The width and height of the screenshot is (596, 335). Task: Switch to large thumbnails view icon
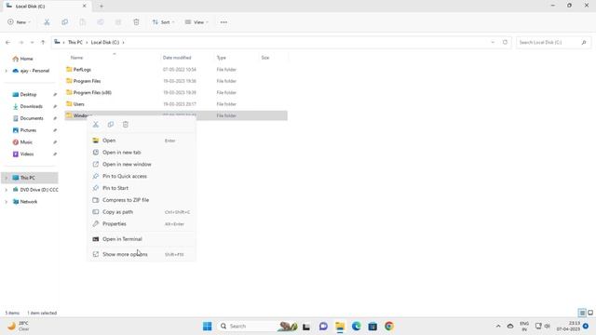click(590, 313)
